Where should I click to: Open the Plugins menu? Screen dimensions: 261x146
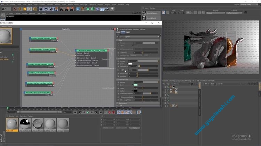[x=108, y=5]
